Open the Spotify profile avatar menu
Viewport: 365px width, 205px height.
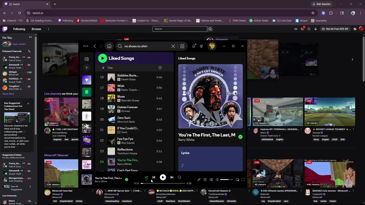pos(212,46)
